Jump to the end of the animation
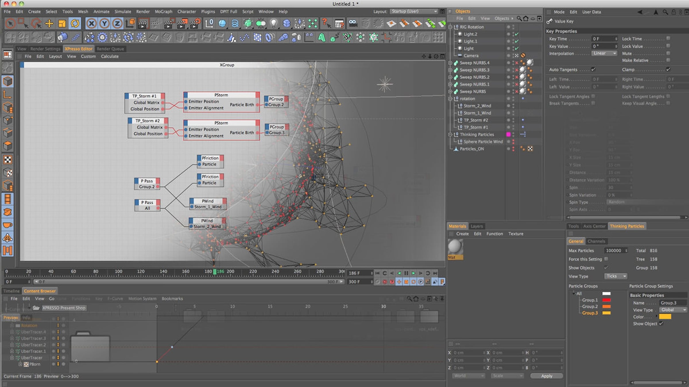This screenshot has height=387, width=689. pos(435,273)
